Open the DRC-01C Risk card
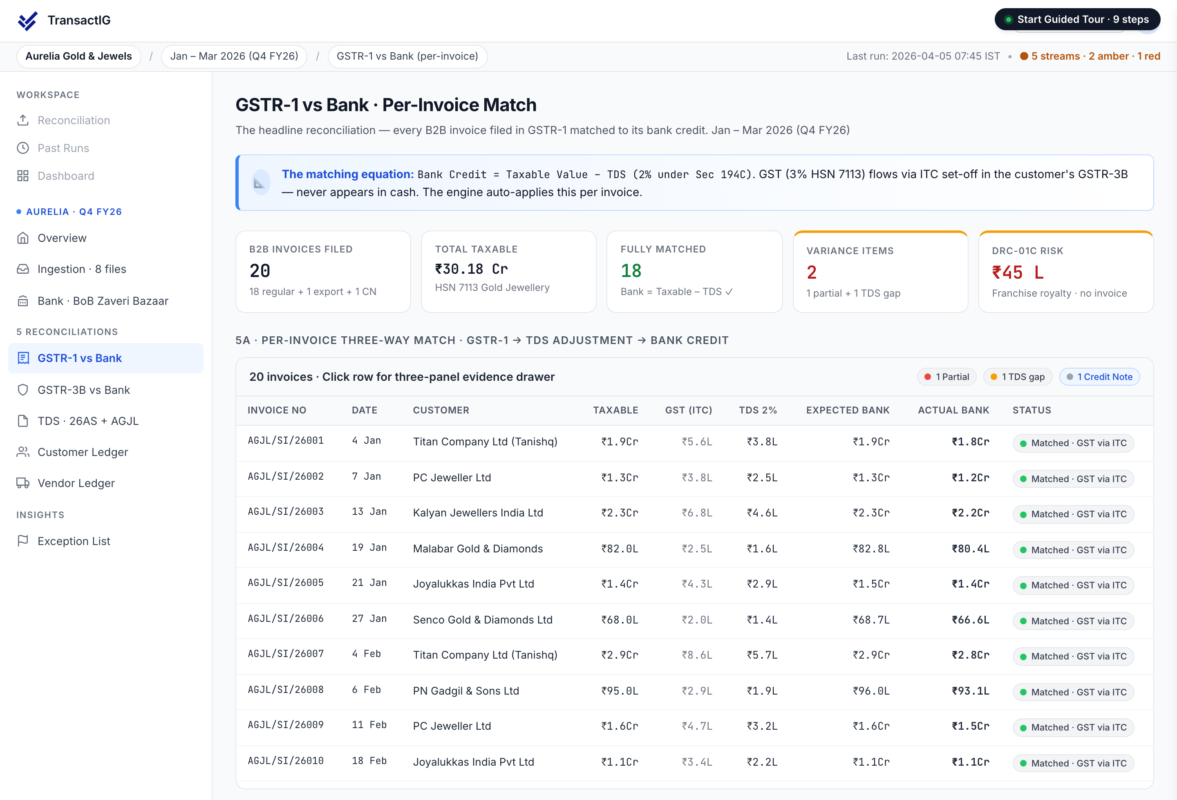 [x=1066, y=271]
